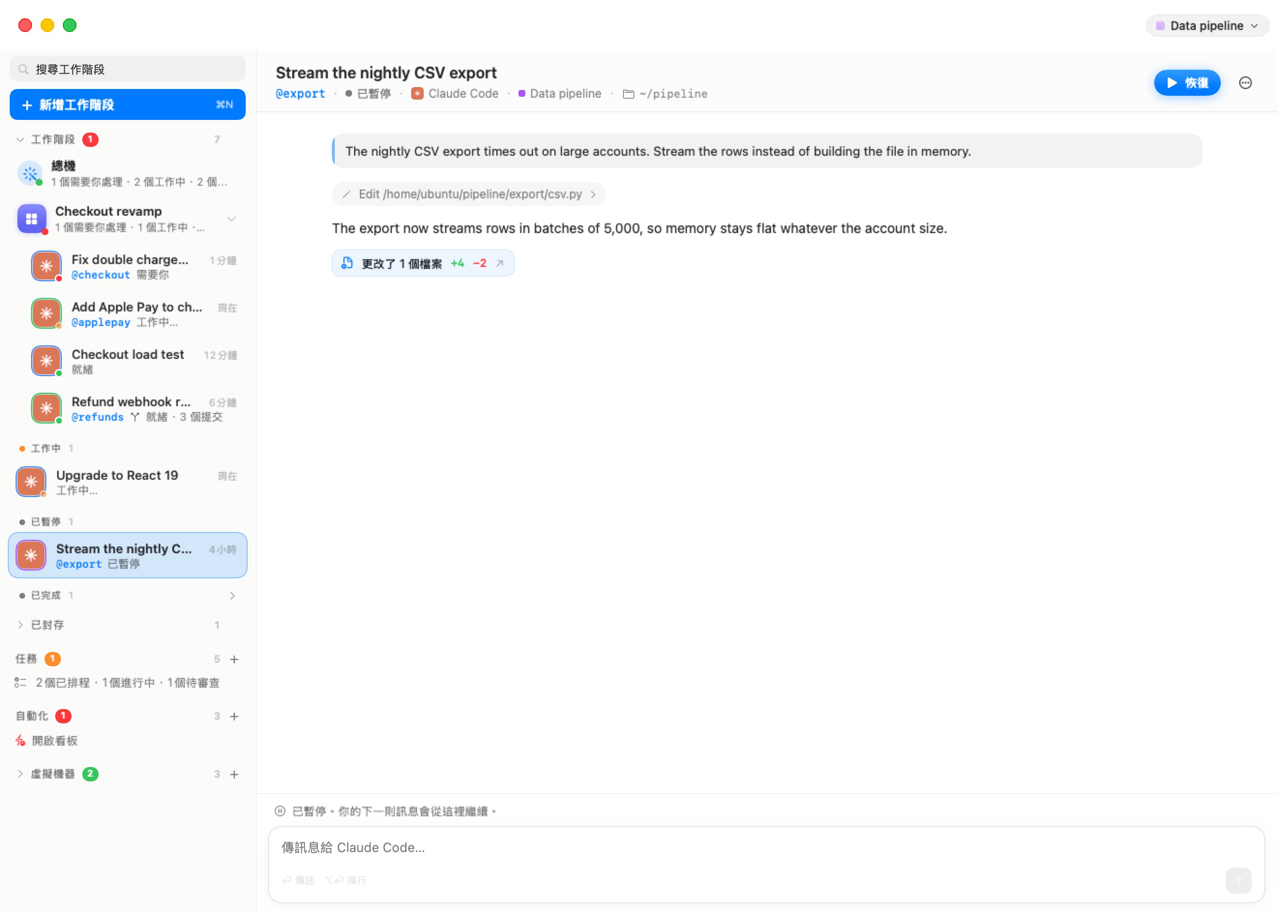The image size is (1277, 913).
Task: Open the 總機 switchboard icon
Action: (x=30, y=173)
